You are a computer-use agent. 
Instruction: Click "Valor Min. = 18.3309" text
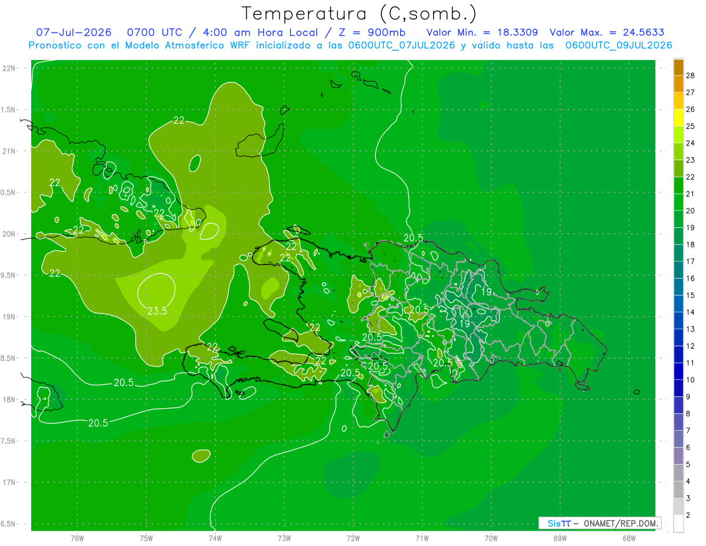[482, 32]
